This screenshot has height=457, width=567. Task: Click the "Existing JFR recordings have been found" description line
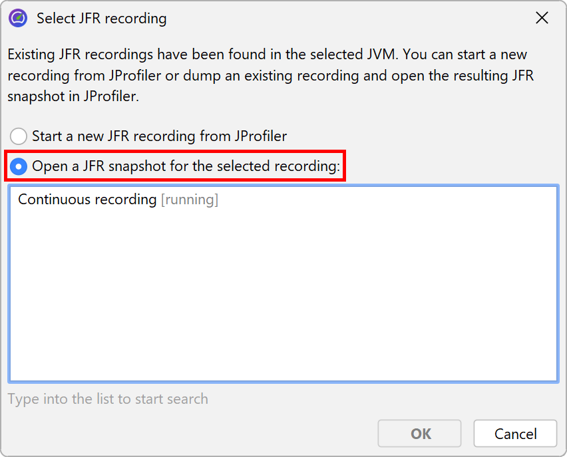pyautogui.click(x=266, y=54)
